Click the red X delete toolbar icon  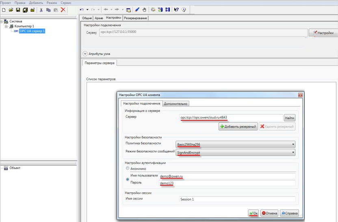63,10
